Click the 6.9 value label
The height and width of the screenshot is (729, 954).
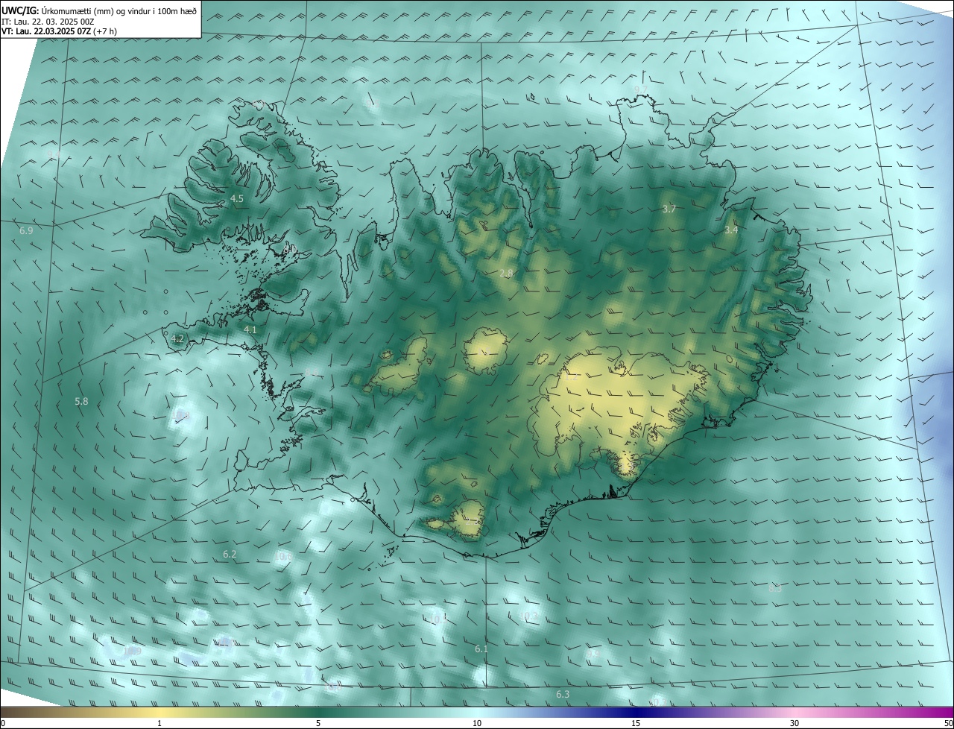coord(26,231)
